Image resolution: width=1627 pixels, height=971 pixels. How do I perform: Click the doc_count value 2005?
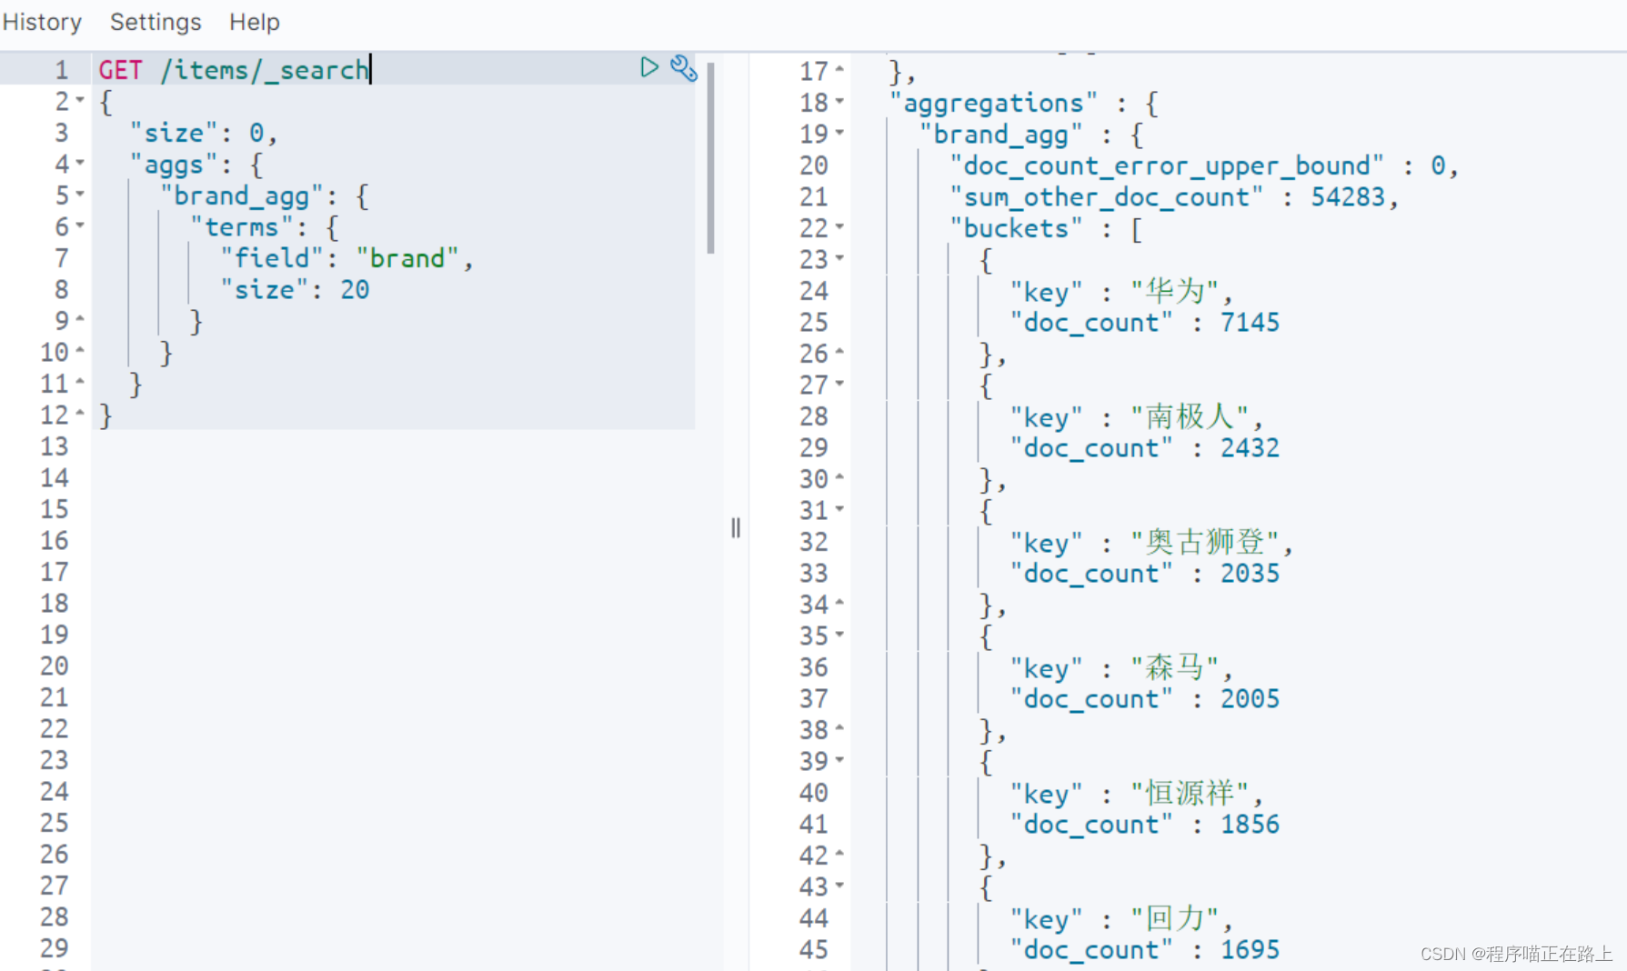1250,698
